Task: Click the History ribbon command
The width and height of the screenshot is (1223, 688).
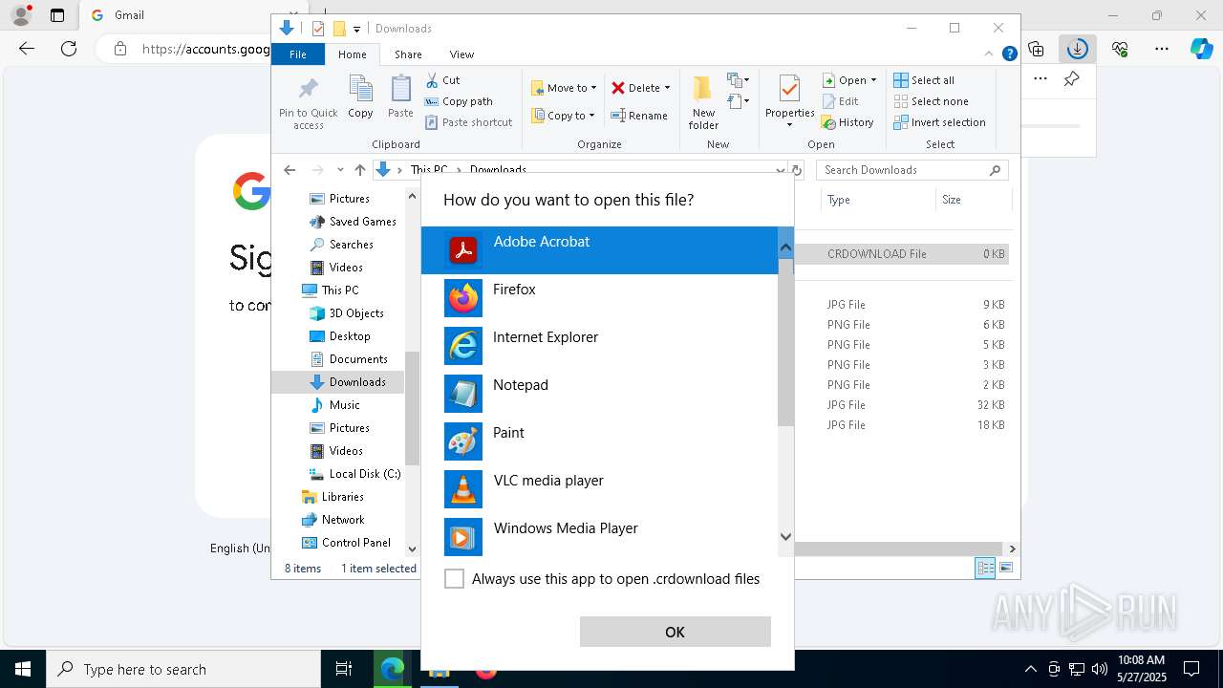Action: click(848, 122)
